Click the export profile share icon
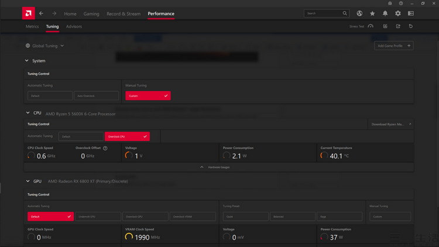The image size is (439, 247). click(x=398, y=26)
